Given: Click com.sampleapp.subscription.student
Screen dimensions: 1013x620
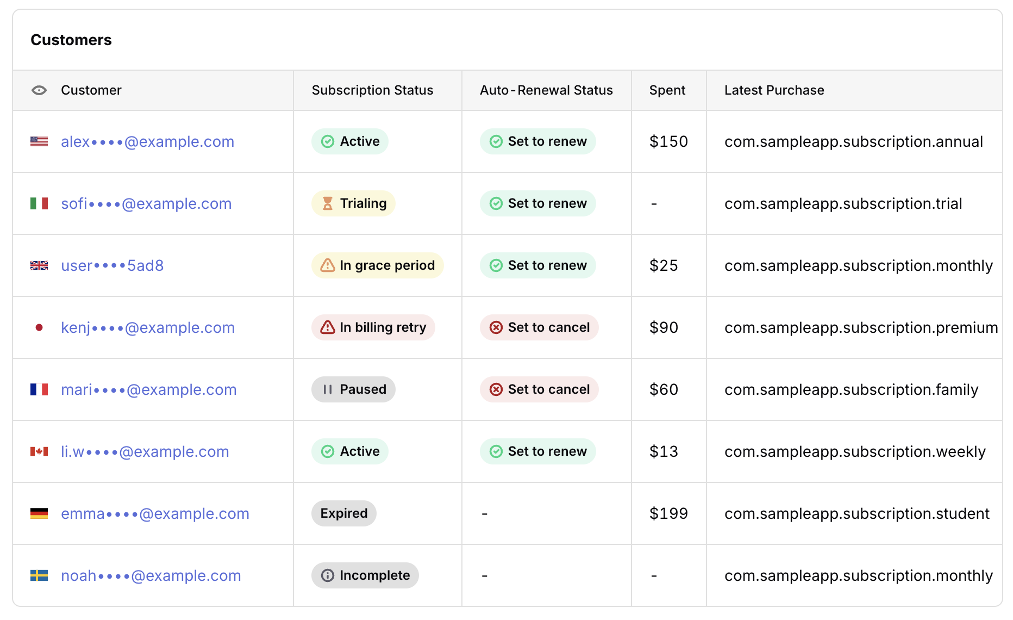Looking at the screenshot, I should coord(857,513).
